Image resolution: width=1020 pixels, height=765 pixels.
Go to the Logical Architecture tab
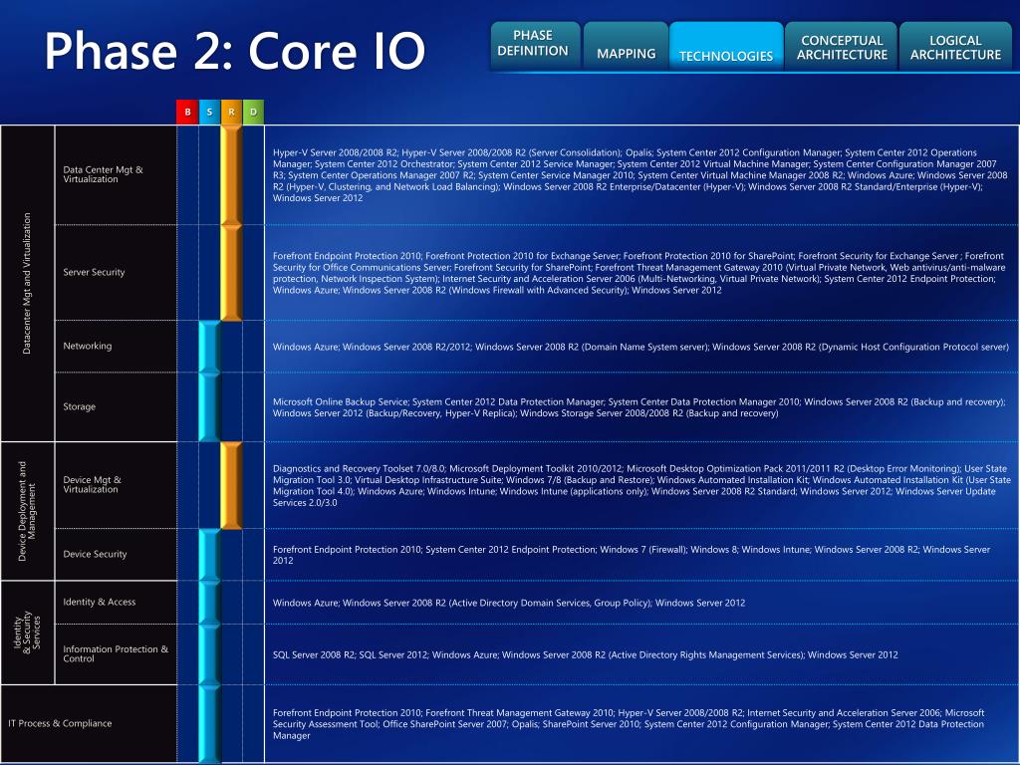(955, 46)
